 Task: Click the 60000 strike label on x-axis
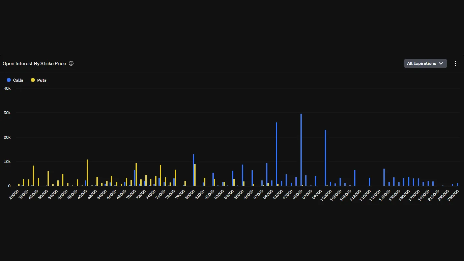point(83,194)
